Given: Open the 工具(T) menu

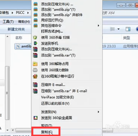Looking at the screenshot, I should [8, 22].
